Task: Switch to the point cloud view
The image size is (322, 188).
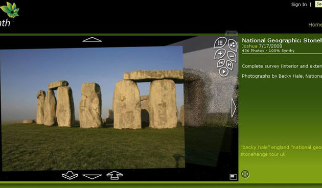Action: pos(233,45)
